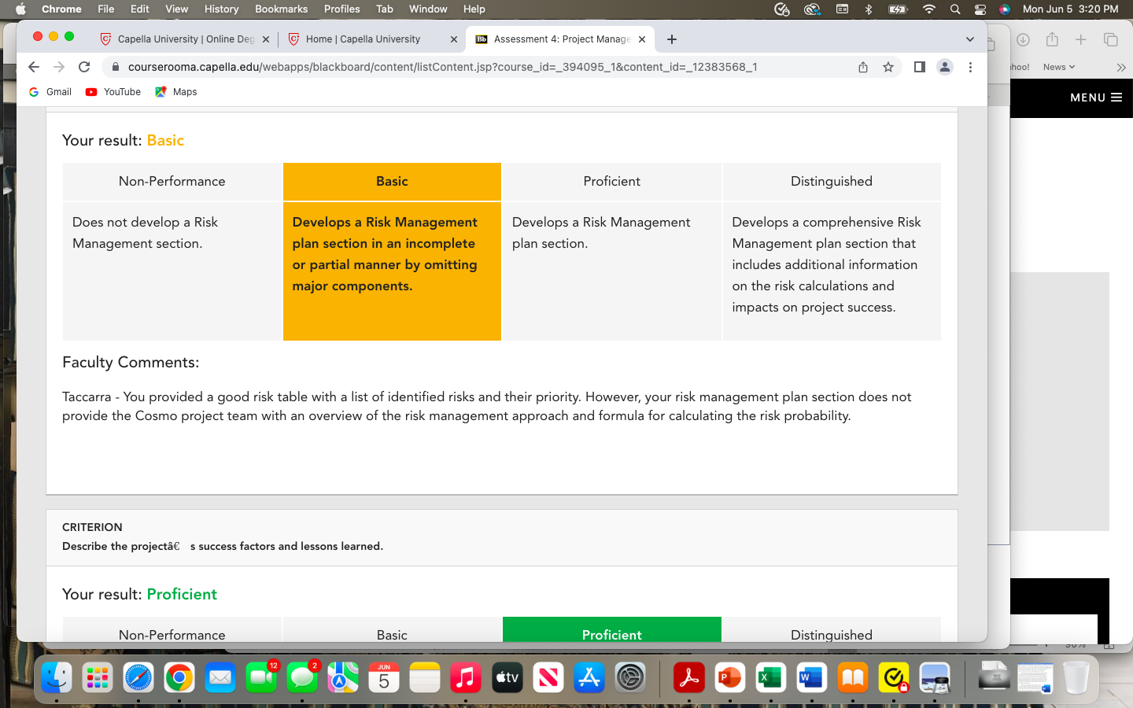This screenshot has width=1133, height=708.
Task: Open the Maps bookmark
Action: [176, 92]
